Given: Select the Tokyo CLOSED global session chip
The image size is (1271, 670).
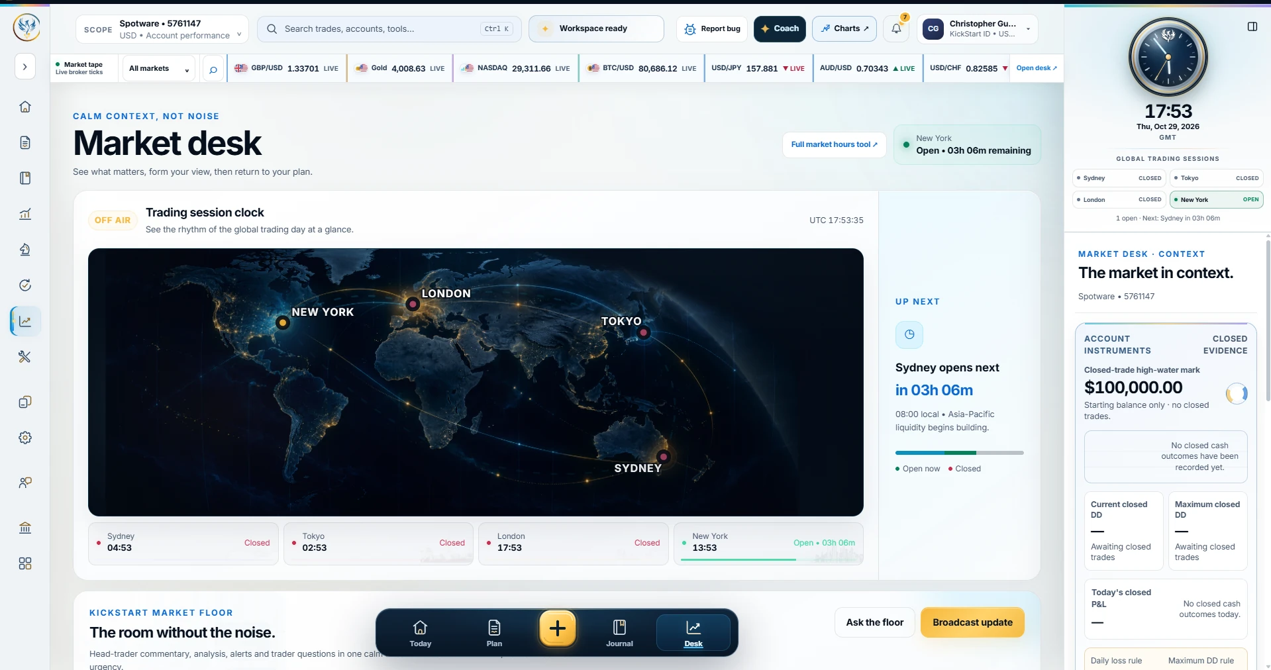Looking at the screenshot, I should pyautogui.click(x=1216, y=178).
